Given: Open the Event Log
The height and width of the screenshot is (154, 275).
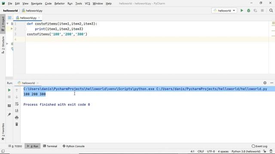Looking at the screenshot, I should click(260, 146).
